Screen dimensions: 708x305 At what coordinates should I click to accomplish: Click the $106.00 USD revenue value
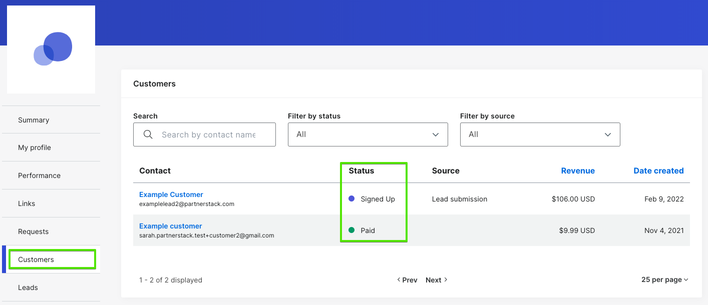coord(573,199)
